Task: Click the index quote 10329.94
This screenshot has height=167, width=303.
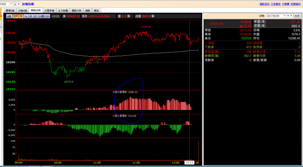Action: 216,24
